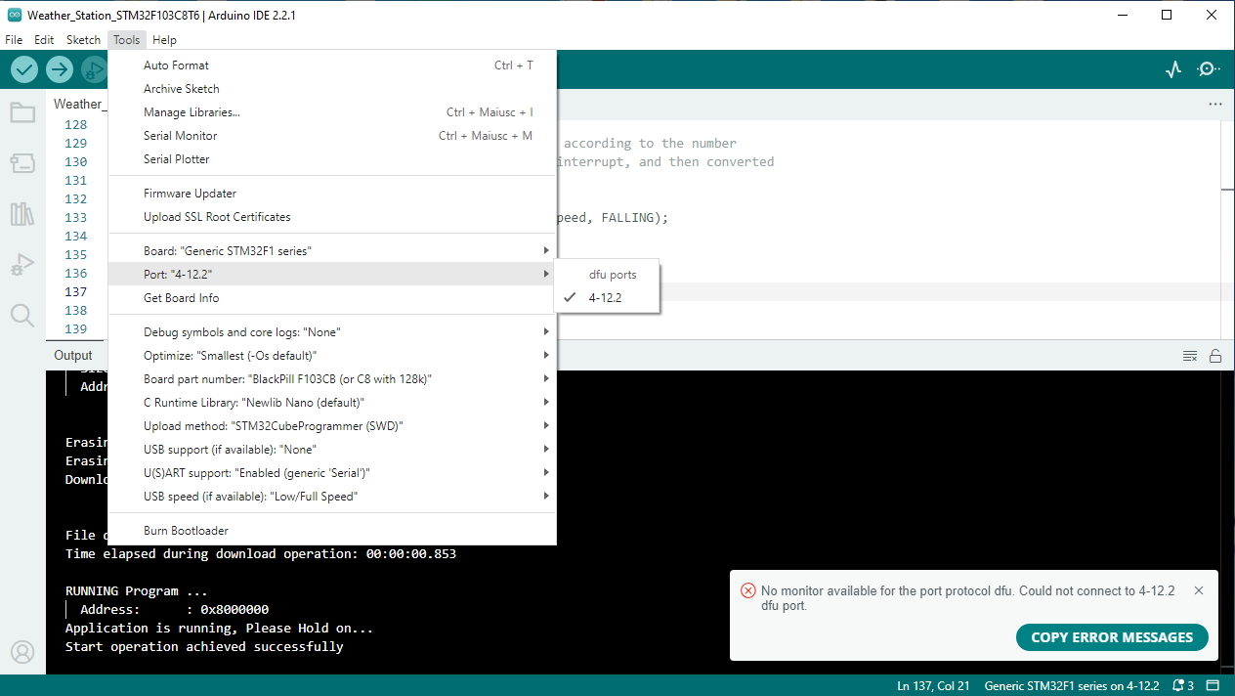Select the 4-12.2 port in the dfu ports submenu
1235x696 pixels.
coord(607,296)
